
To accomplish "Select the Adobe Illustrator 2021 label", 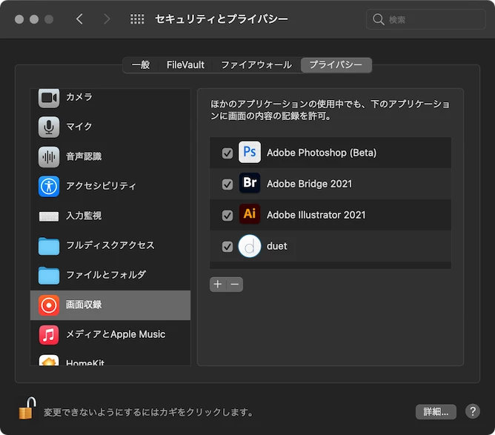I will [x=316, y=215].
